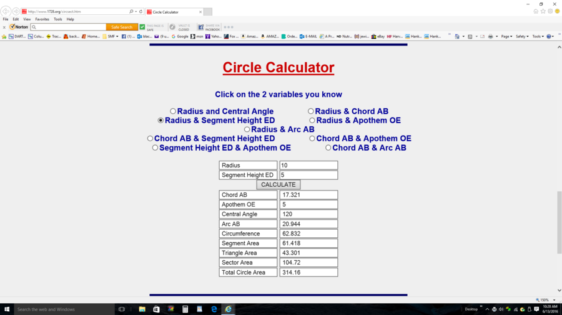
Task: Click into the Segment Height ED input field
Action: click(x=308, y=175)
